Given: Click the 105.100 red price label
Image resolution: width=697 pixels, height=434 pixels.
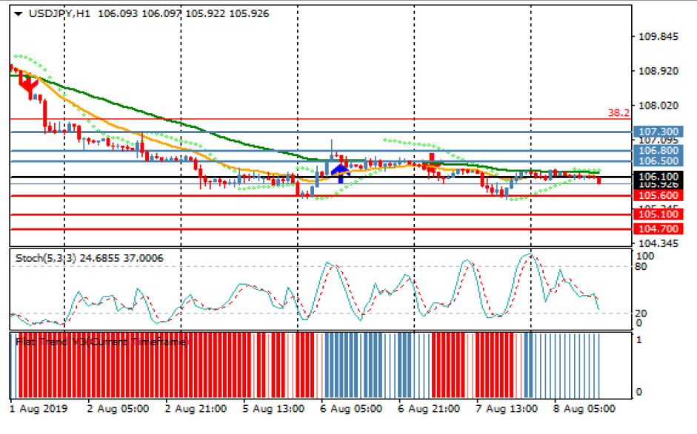Looking at the screenshot, I should coord(658,214).
